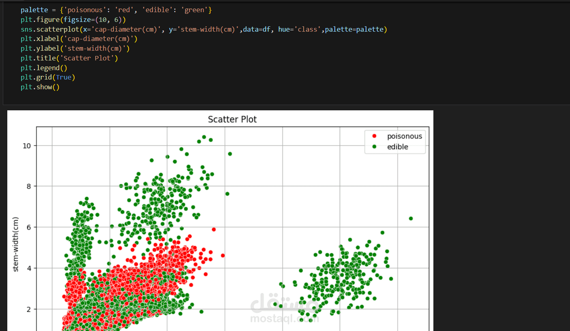Click the plt.title('Scatter Plot') code line
570x331 pixels.
(69, 58)
